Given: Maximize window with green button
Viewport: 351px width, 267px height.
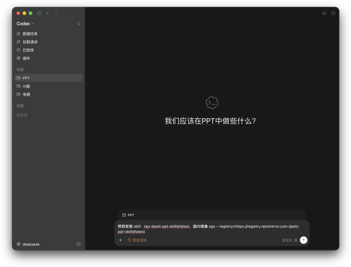Looking at the screenshot, I should [31, 13].
